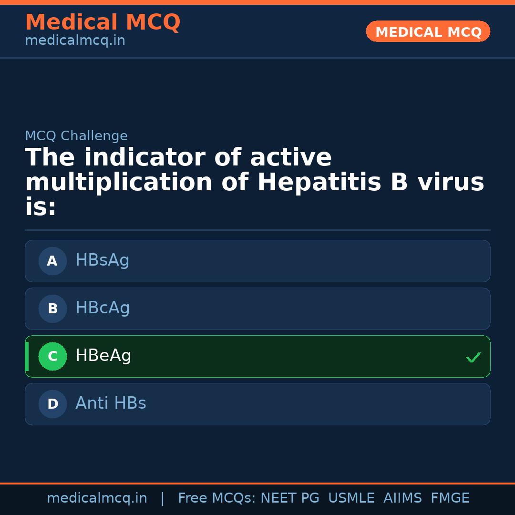Click the letter B circle badge
515x515 pixels.
(52, 309)
